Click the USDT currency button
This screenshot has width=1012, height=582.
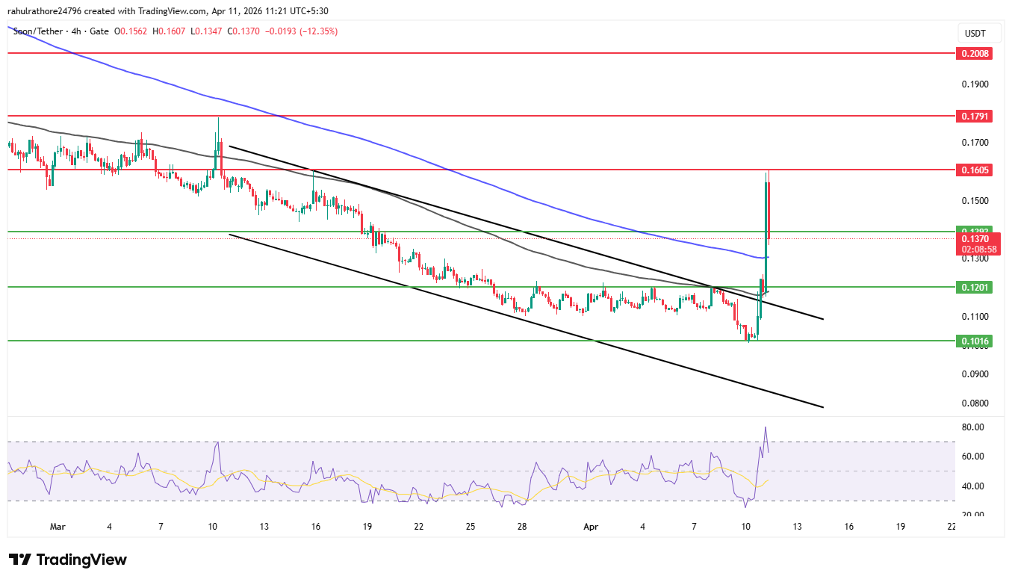pos(977,33)
